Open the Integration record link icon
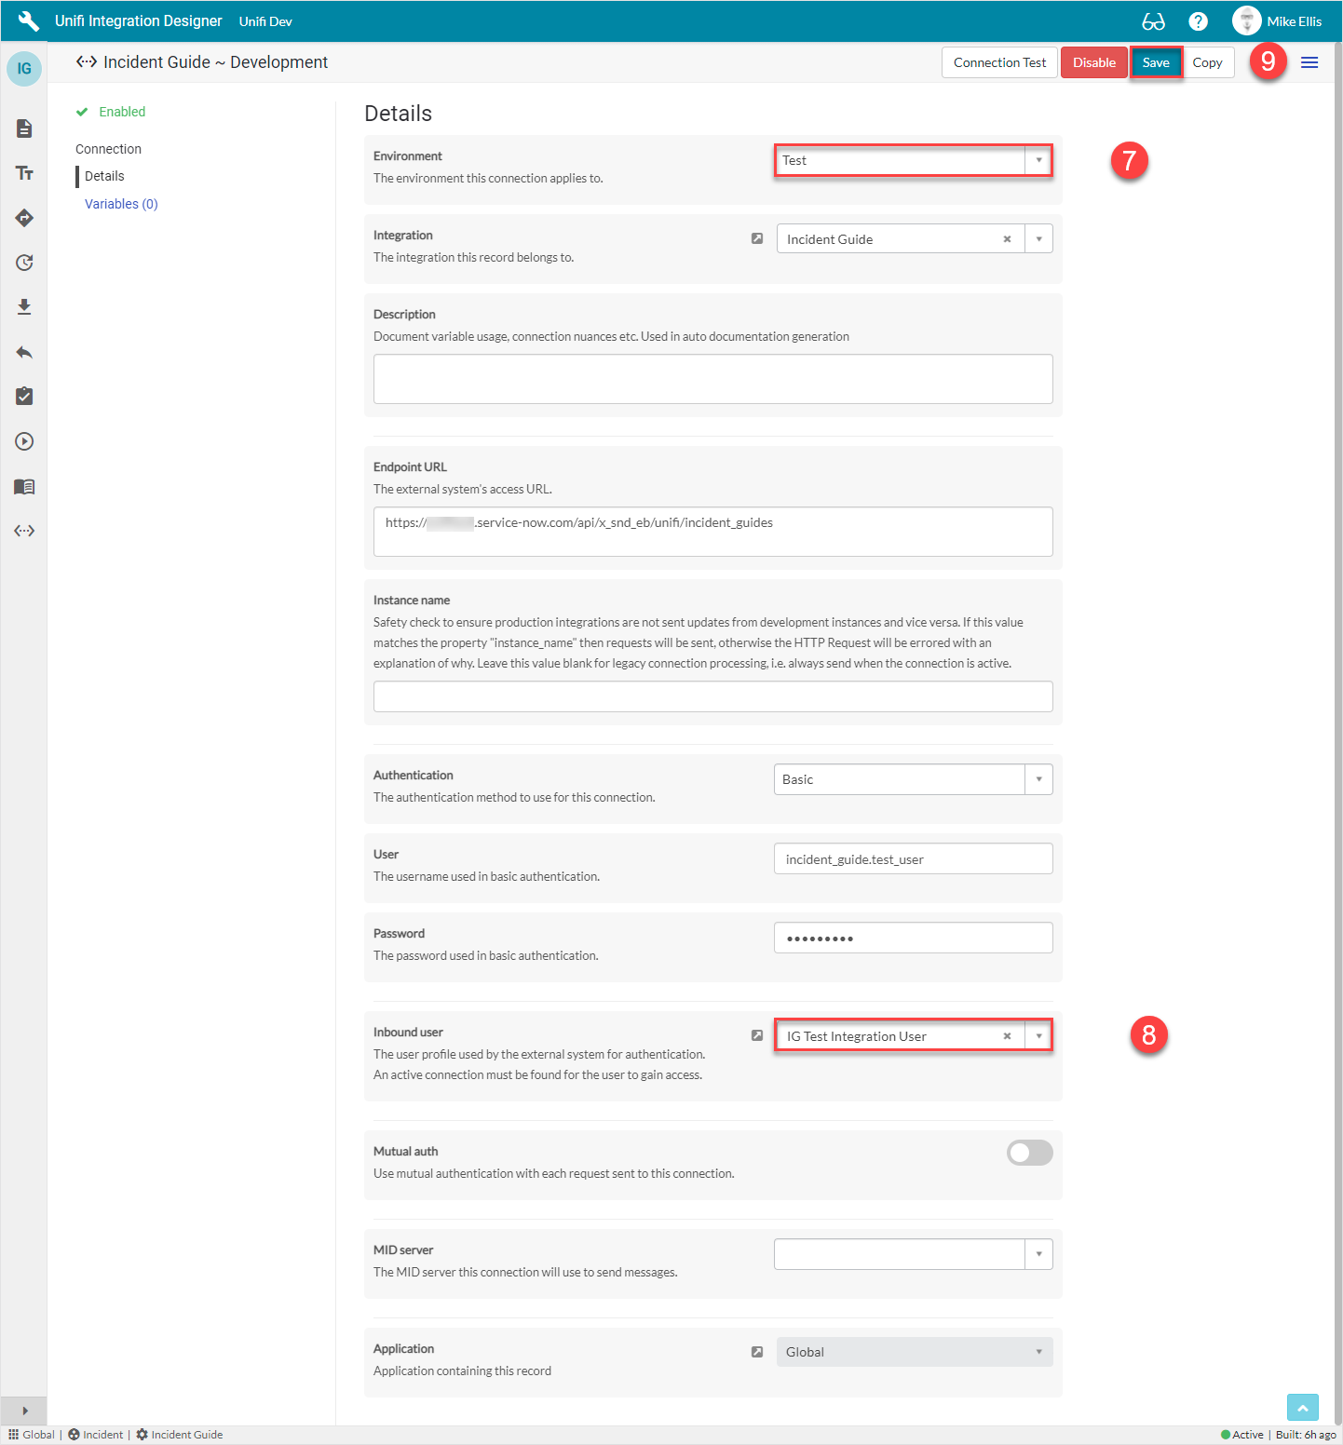The image size is (1343, 1445). 757,239
